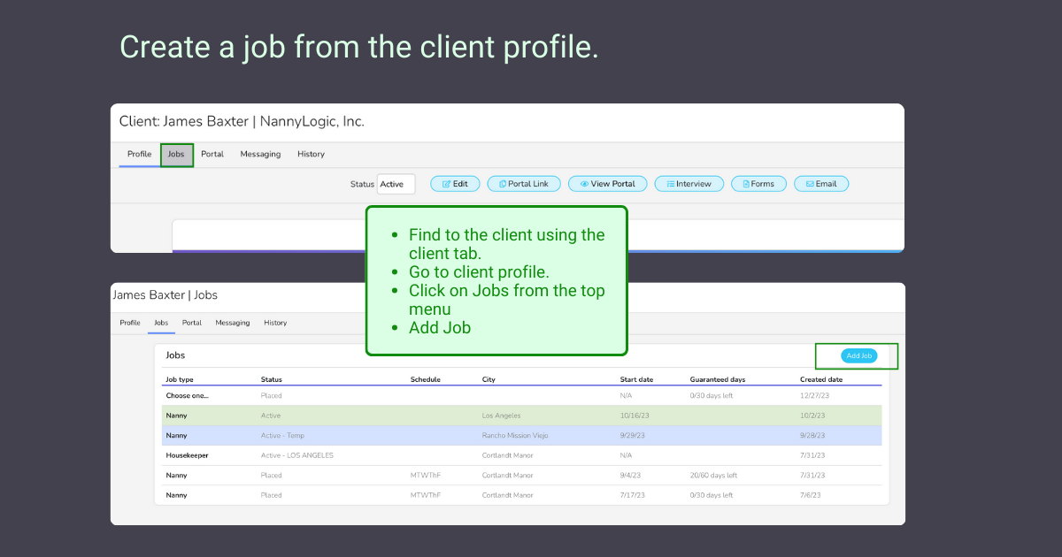1062x557 pixels.
Task: Open the History tab in Jobs page
Action: click(275, 324)
